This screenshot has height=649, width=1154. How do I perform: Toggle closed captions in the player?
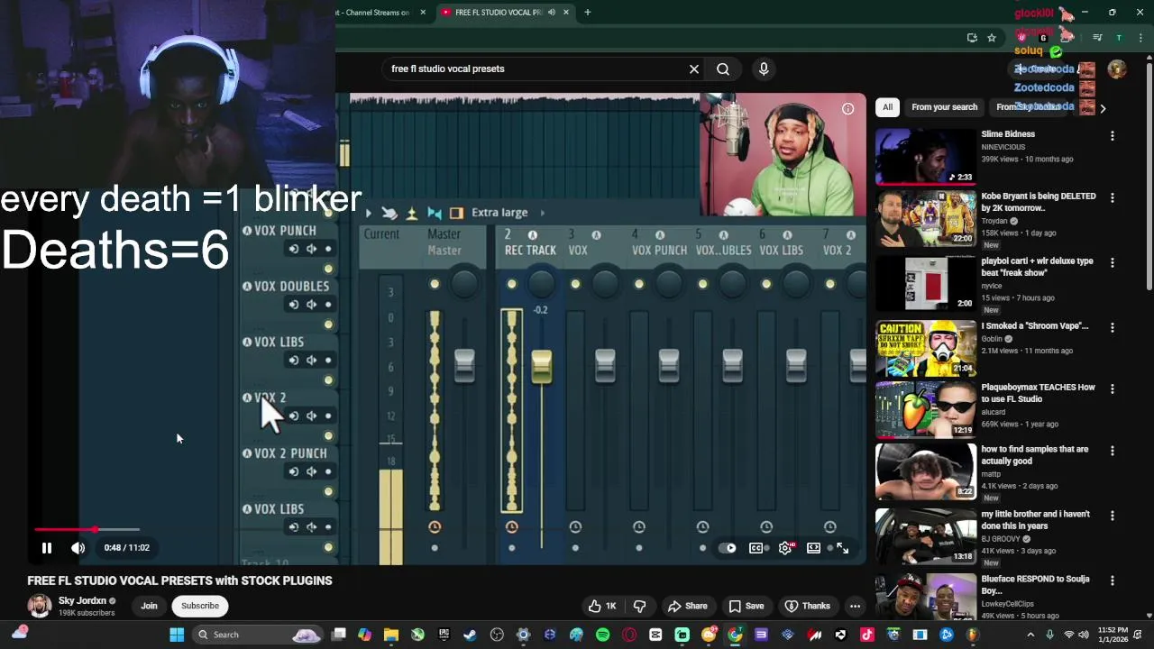tap(756, 548)
